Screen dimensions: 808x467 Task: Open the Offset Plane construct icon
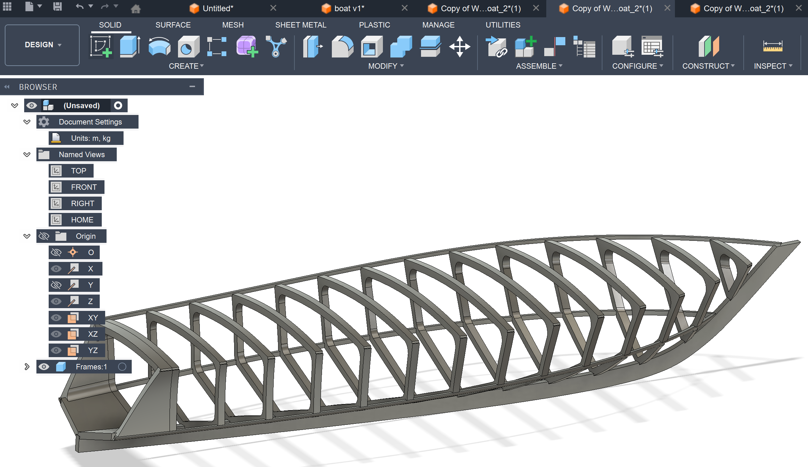709,47
